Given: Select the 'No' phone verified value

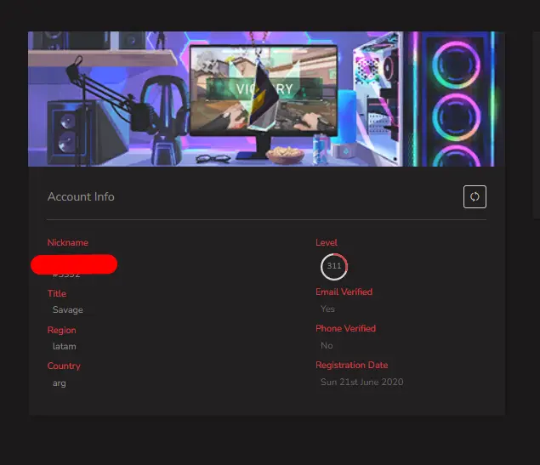Looking at the screenshot, I should [327, 345].
